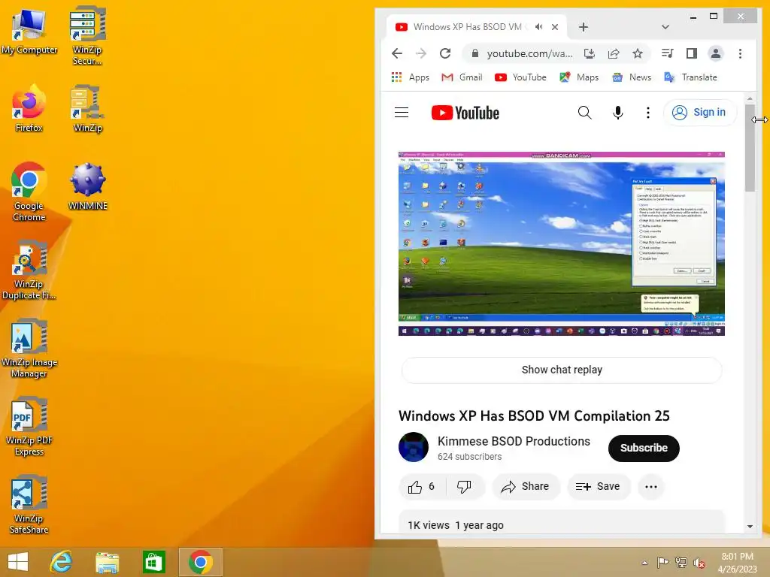
Task: Open Kimmese BSOD Productions channel name
Action: 514,441
